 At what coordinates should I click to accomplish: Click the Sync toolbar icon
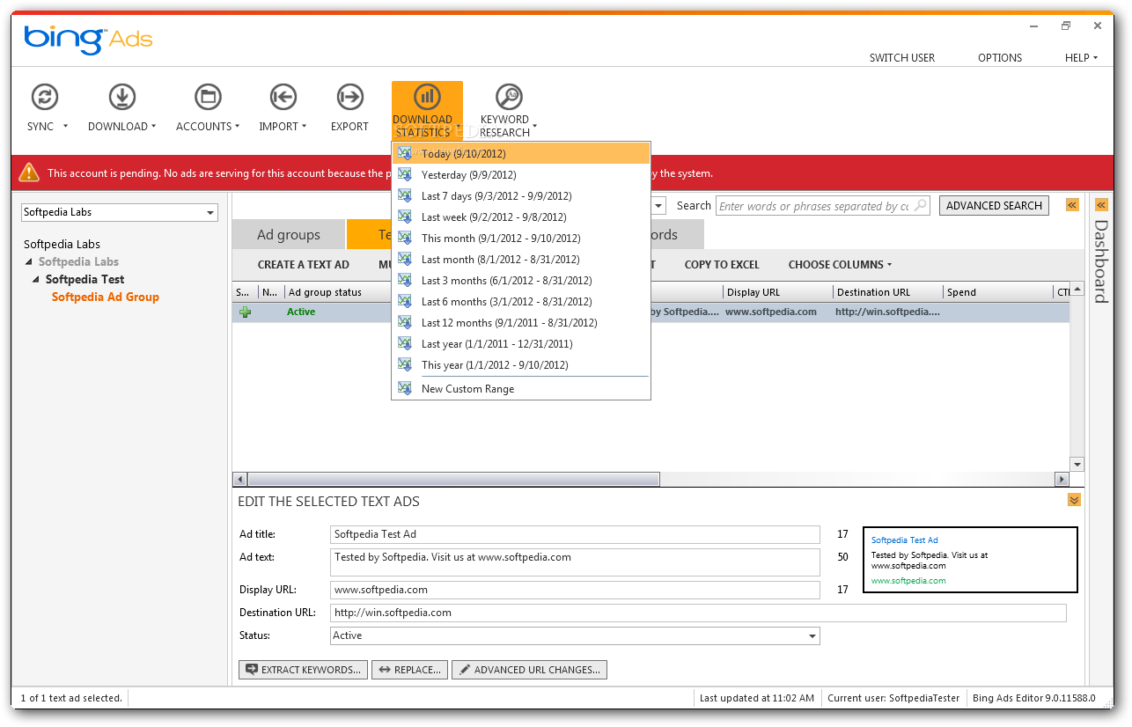45,96
